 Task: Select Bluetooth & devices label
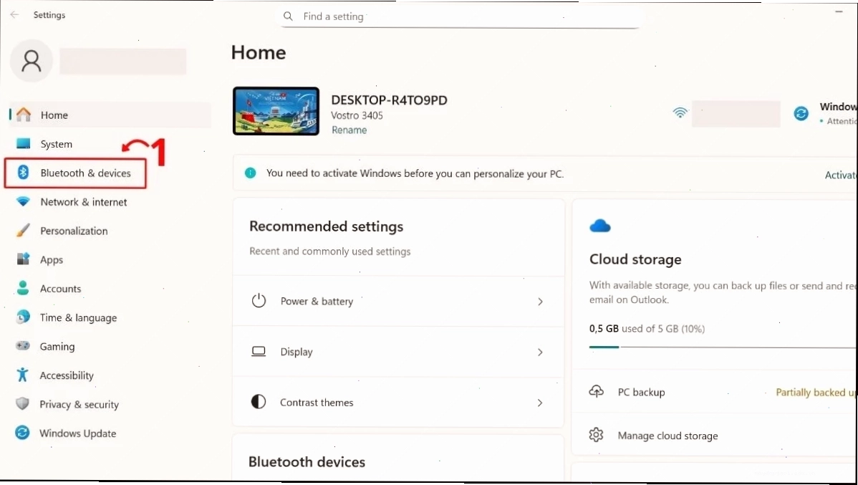(85, 173)
